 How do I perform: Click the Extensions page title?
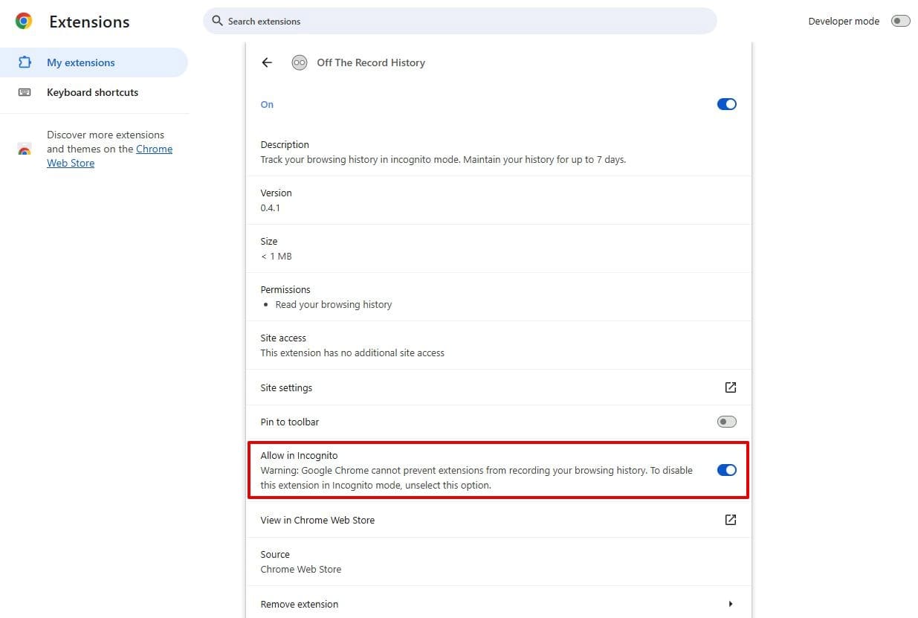(x=88, y=22)
